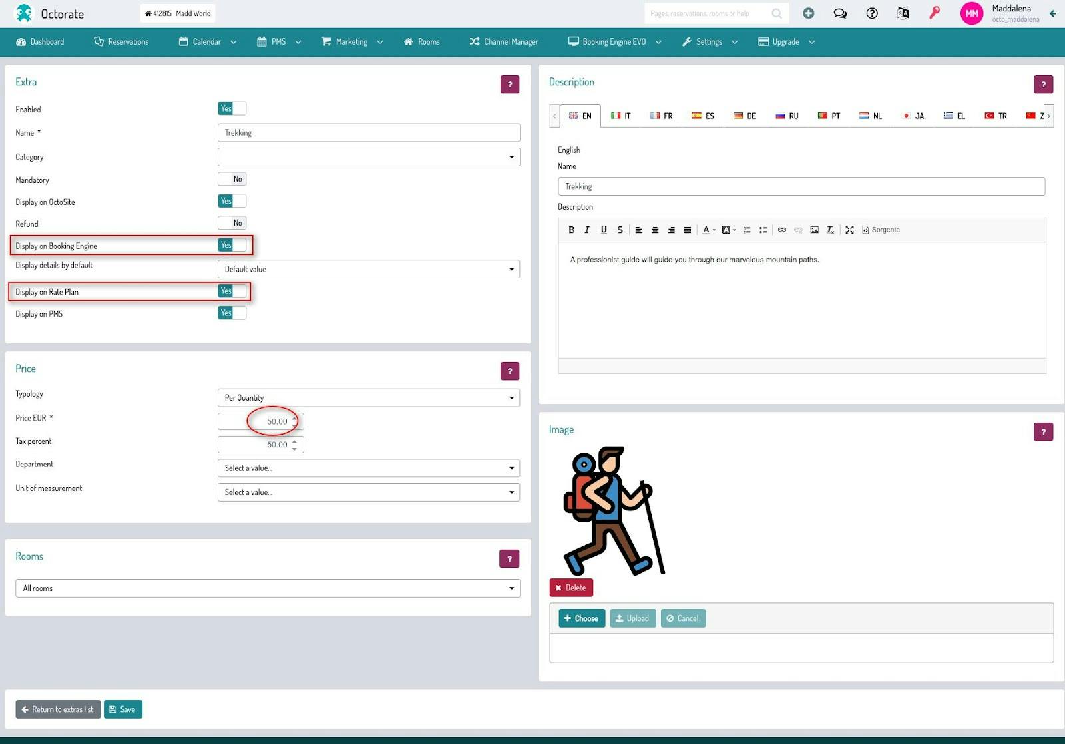Apply bold formatting in description editor
The image size is (1065, 744).
tap(571, 230)
